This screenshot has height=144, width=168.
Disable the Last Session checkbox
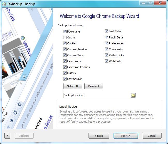[x=65, y=79]
